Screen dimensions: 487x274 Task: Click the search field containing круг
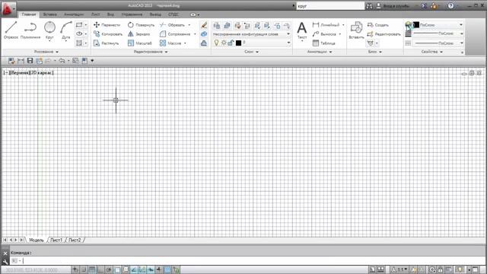[x=330, y=6]
